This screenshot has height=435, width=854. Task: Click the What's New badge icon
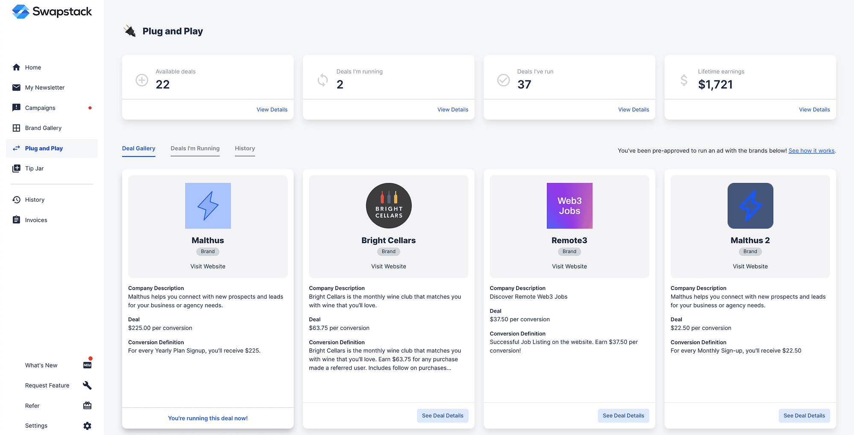(87, 365)
